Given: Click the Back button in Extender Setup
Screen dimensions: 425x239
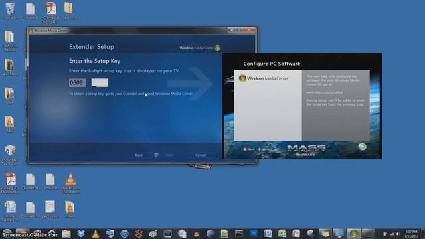Looking at the screenshot, I should coord(139,155).
